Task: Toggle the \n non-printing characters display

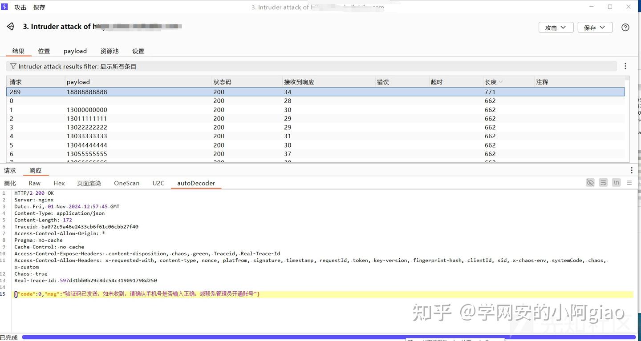Action: pos(616,182)
